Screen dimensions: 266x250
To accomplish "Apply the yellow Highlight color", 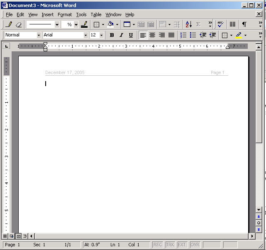I will 239,35.
